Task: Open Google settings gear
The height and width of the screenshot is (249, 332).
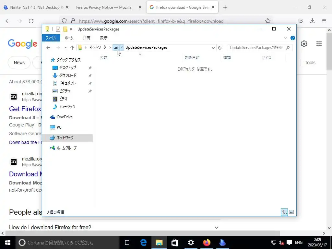Action: [304, 44]
